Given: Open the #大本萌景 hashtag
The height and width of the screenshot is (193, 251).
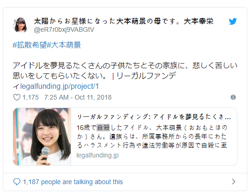Looking at the screenshot, I should (64, 45).
